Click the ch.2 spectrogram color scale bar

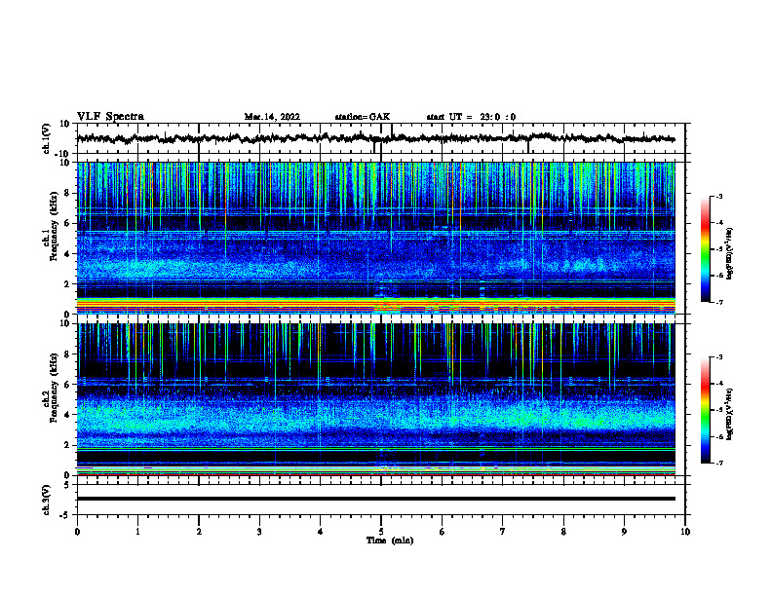(x=705, y=410)
